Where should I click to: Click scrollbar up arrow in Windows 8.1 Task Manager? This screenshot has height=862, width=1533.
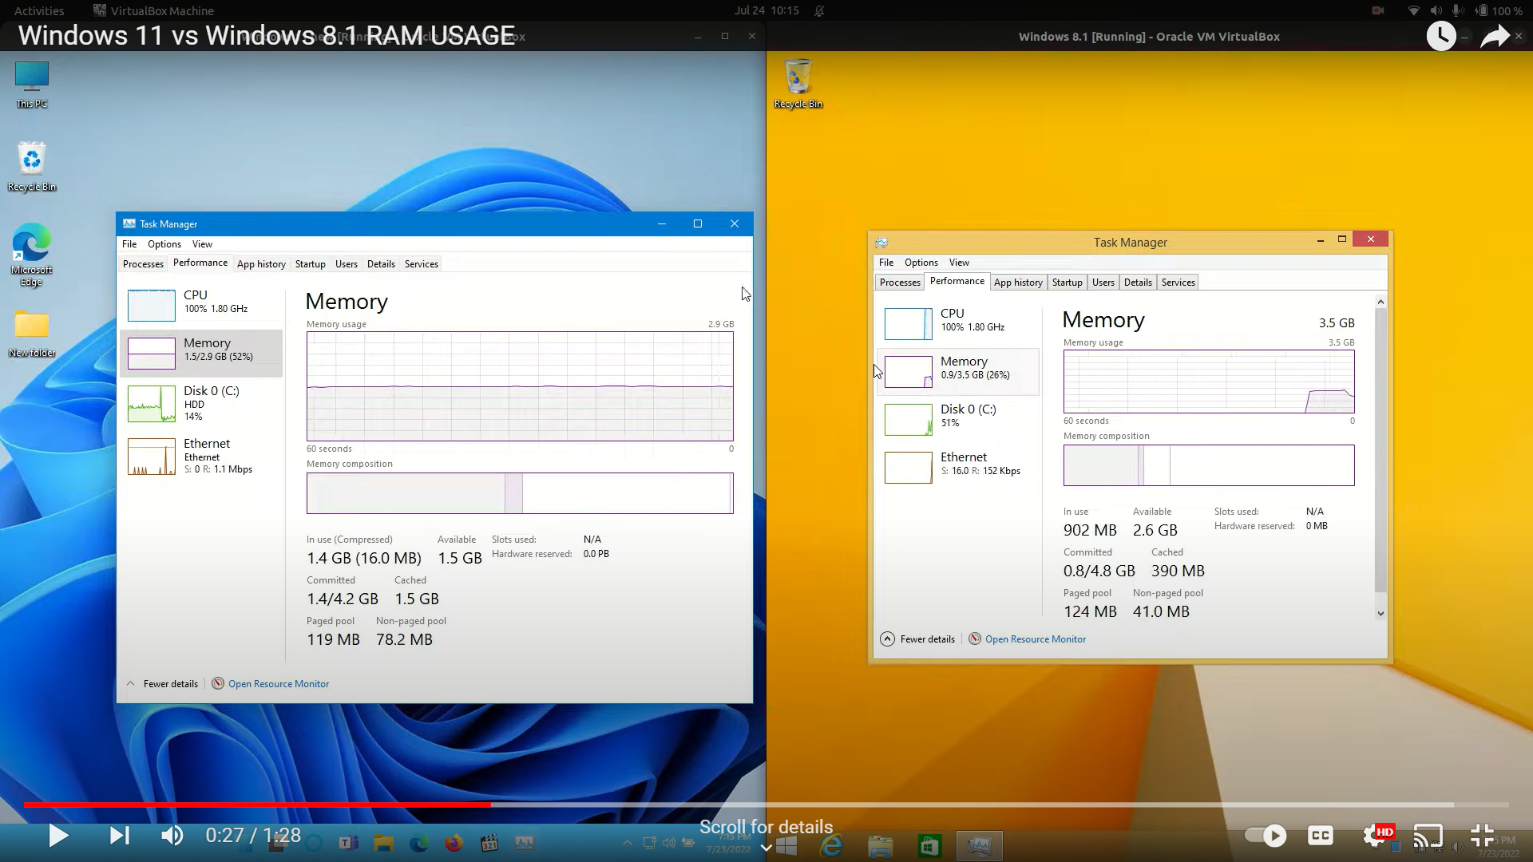point(1380,302)
